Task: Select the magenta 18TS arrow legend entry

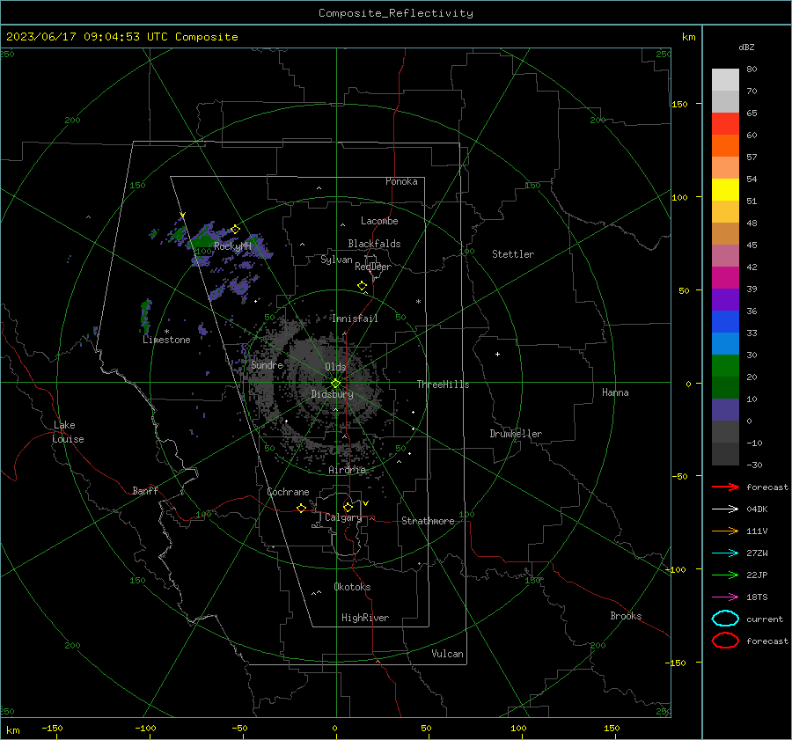Action: point(725,597)
